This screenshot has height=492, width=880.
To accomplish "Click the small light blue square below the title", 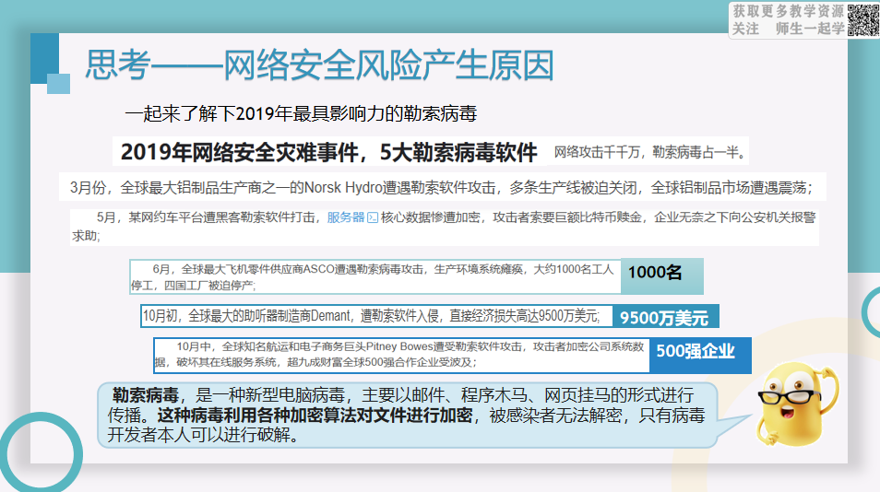I will (x=58, y=84).
